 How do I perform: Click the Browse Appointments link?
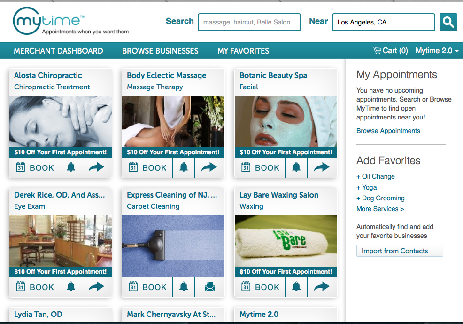pos(388,131)
